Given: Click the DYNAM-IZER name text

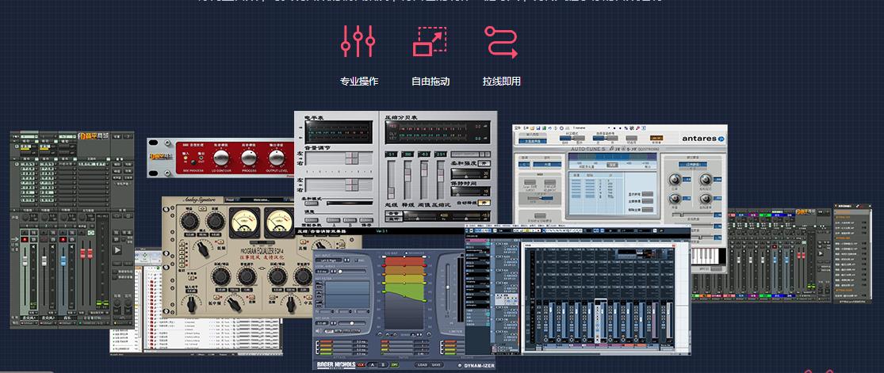Looking at the screenshot, I should [x=480, y=366].
